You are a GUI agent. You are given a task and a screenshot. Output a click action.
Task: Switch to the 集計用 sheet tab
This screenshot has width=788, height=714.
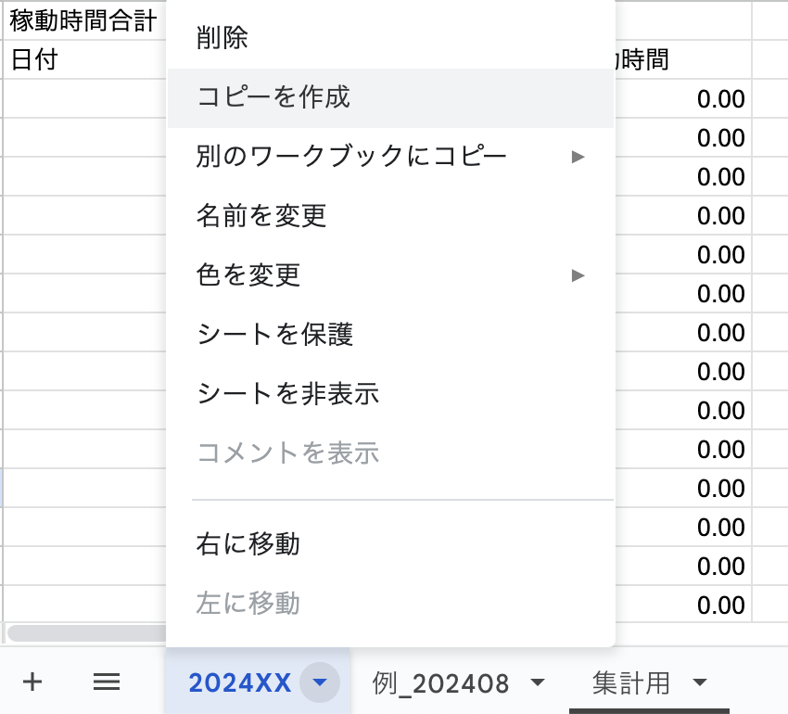(x=631, y=684)
